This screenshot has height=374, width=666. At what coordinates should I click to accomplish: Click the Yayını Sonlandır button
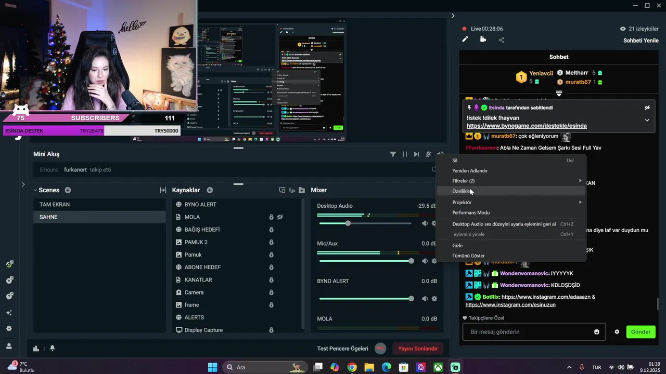pyautogui.click(x=418, y=349)
